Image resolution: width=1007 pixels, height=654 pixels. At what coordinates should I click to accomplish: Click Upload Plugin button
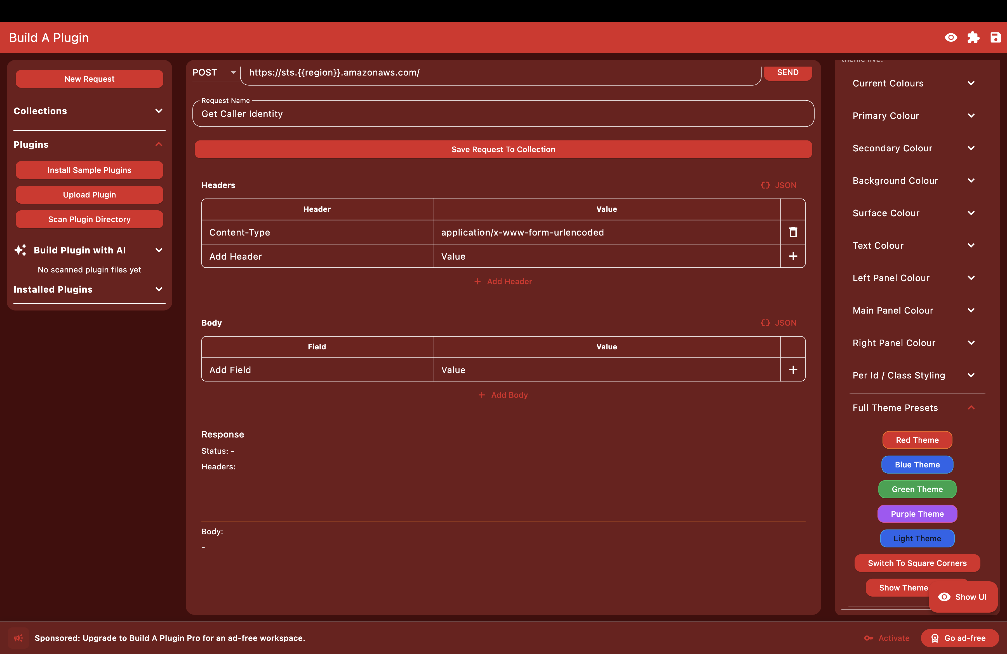click(89, 195)
